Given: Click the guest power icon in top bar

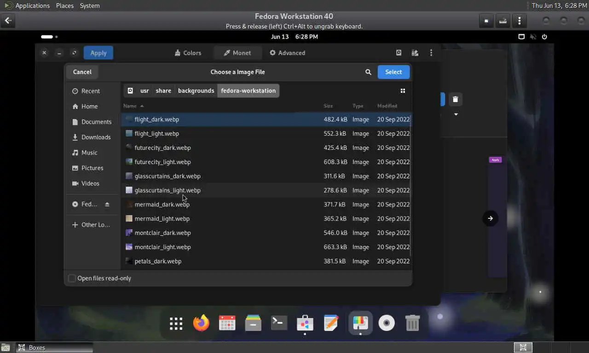Looking at the screenshot, I should (544, 37).
